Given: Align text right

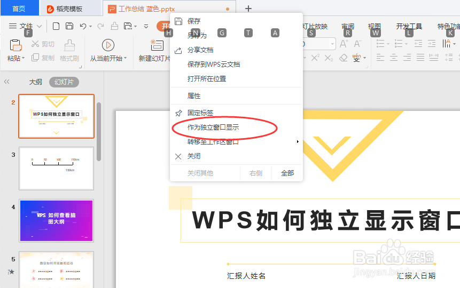Looking at the screenshot, I should (407, 58).
